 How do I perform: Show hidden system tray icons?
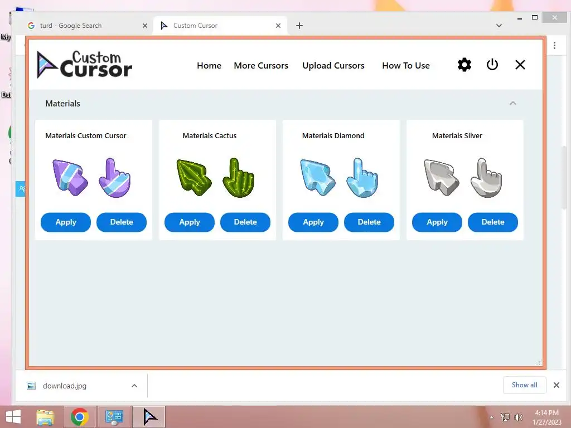point(492,417)
